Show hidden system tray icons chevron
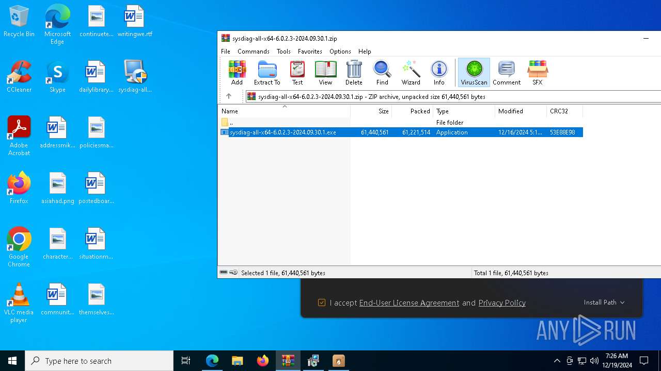Viewport: 661px width, 371px height. [557, 361]
